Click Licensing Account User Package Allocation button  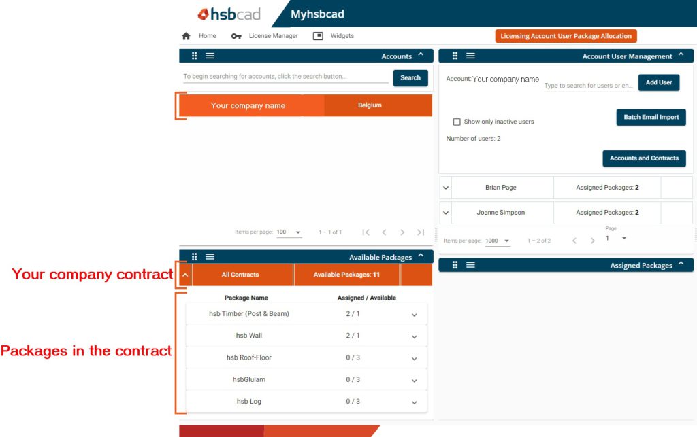(566, 36)
